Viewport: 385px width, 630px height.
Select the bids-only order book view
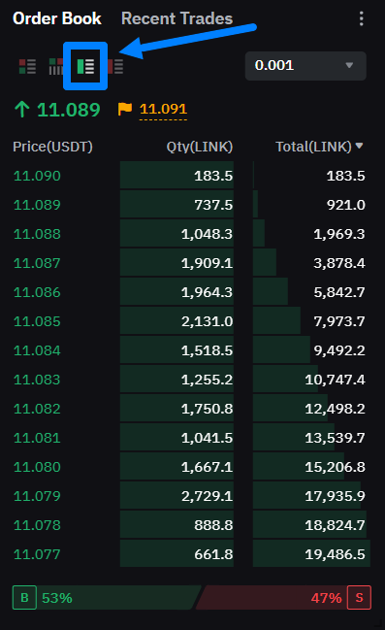85,66
